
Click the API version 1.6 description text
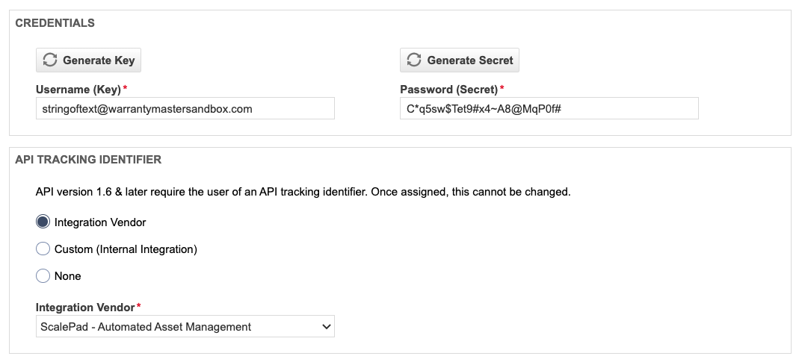(x=303, y=193)
